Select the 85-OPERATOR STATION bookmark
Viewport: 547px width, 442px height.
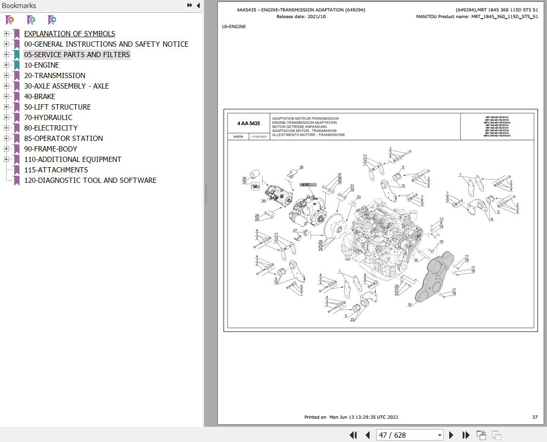pos(63,139)
